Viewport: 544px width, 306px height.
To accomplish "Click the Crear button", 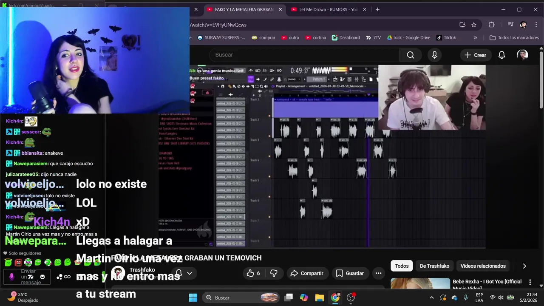I will pos(475,55).
